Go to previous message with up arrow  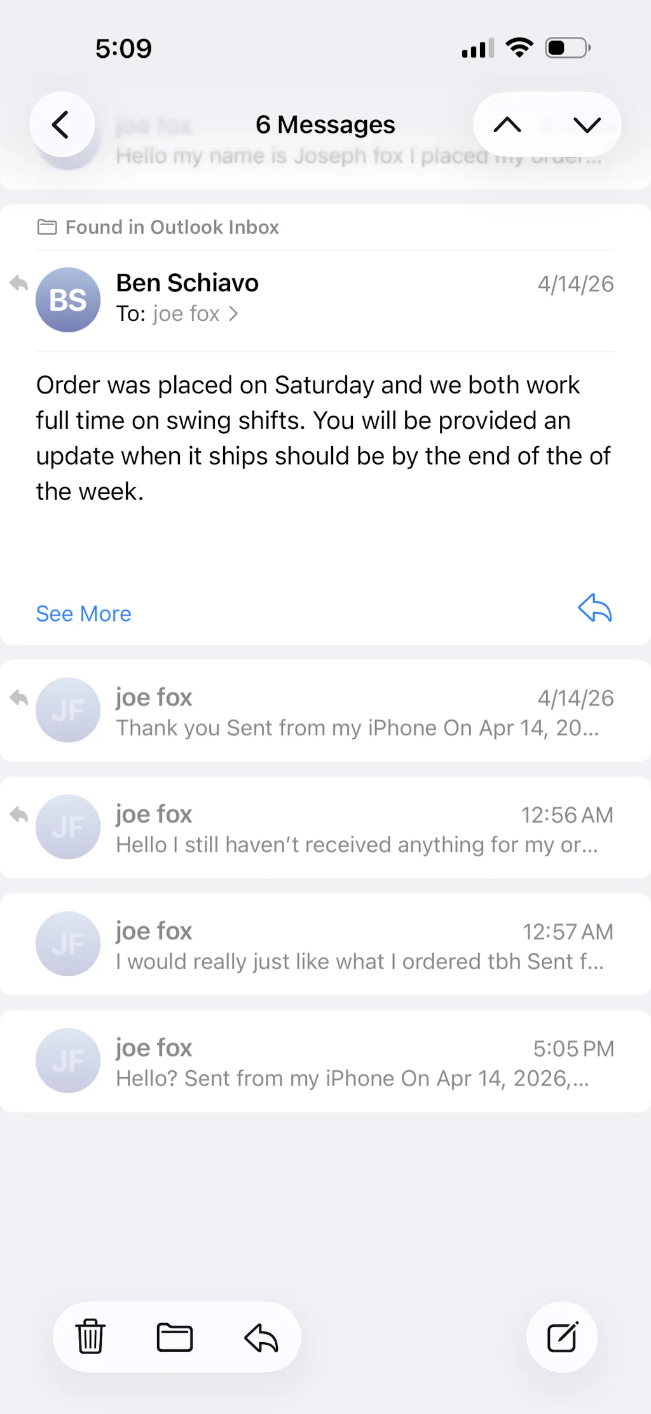[x=507, y=125]
